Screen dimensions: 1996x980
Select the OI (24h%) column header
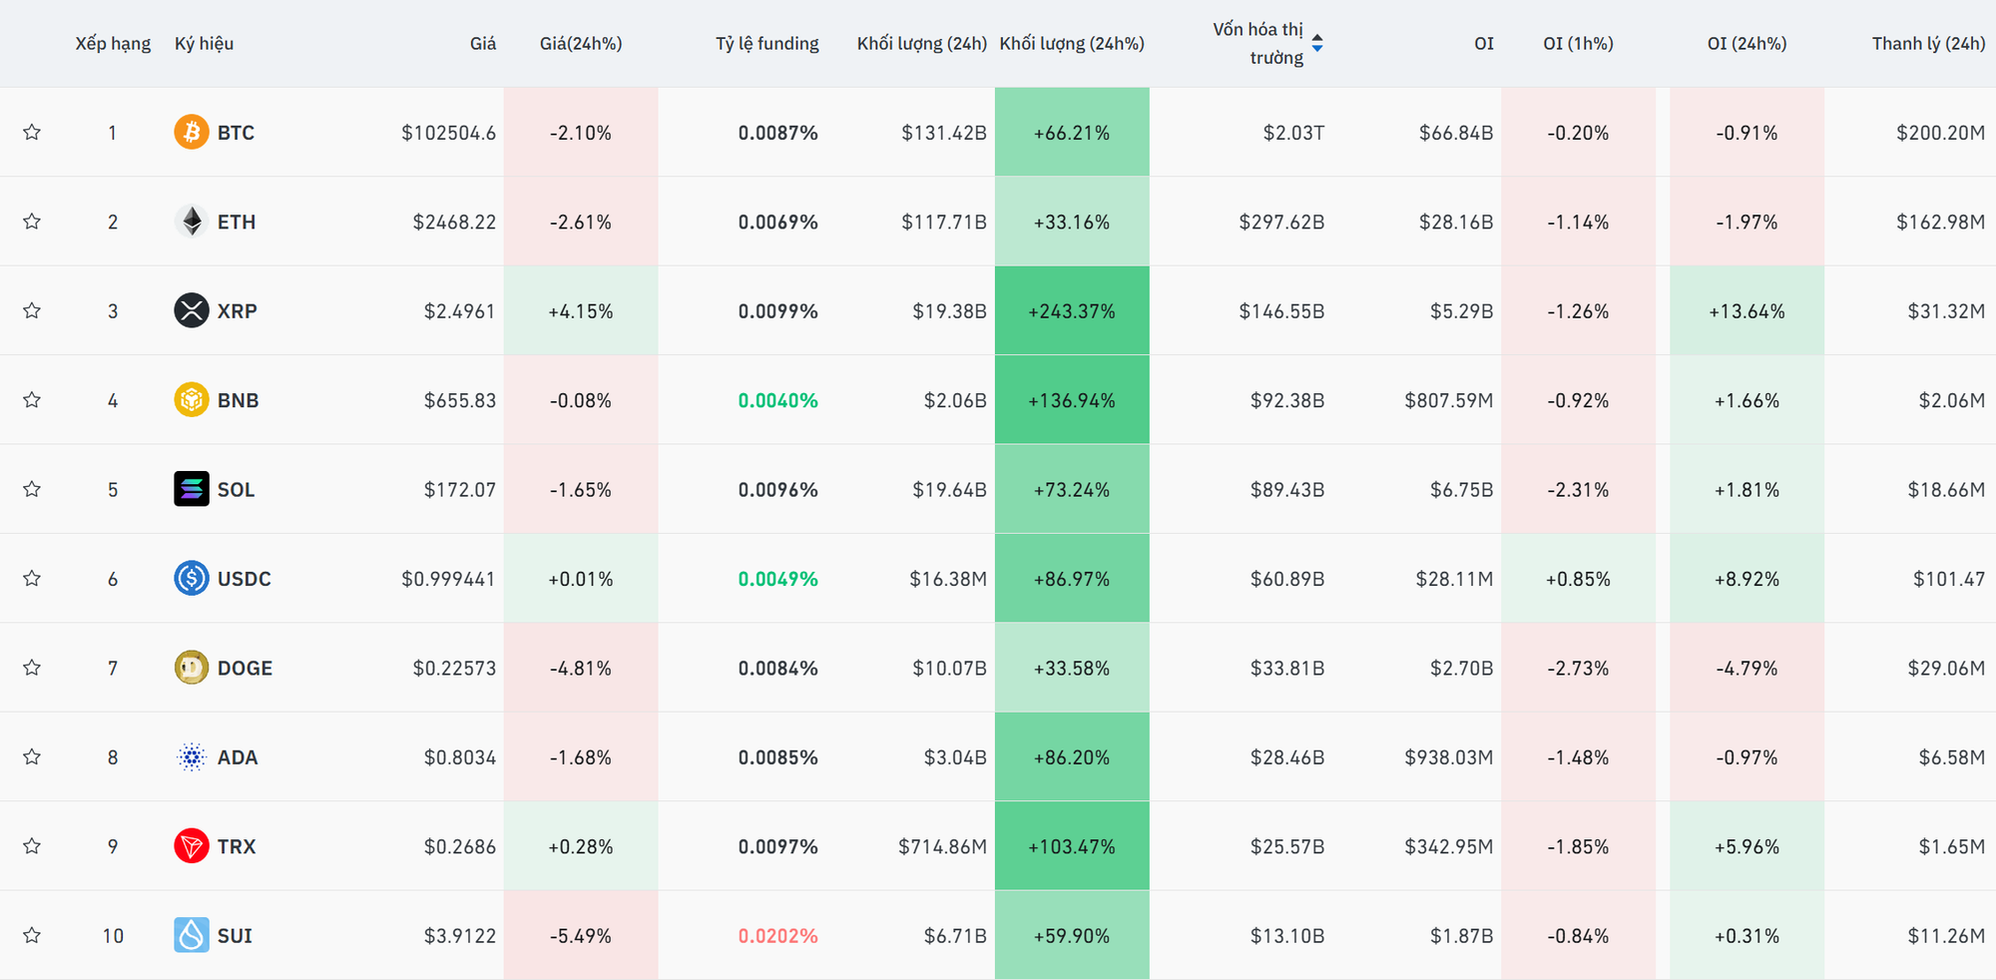pyautogui.click(x=1746, y=44)
